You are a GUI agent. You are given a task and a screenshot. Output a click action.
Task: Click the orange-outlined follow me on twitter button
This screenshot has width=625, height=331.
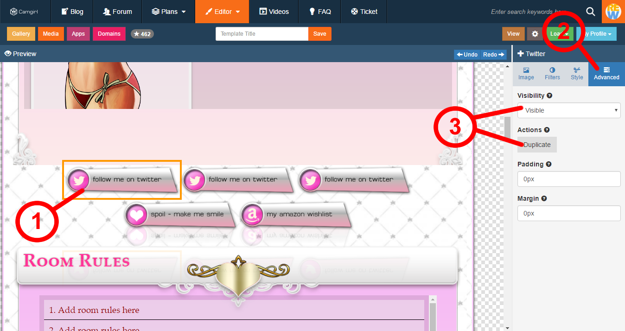[122, 180]
